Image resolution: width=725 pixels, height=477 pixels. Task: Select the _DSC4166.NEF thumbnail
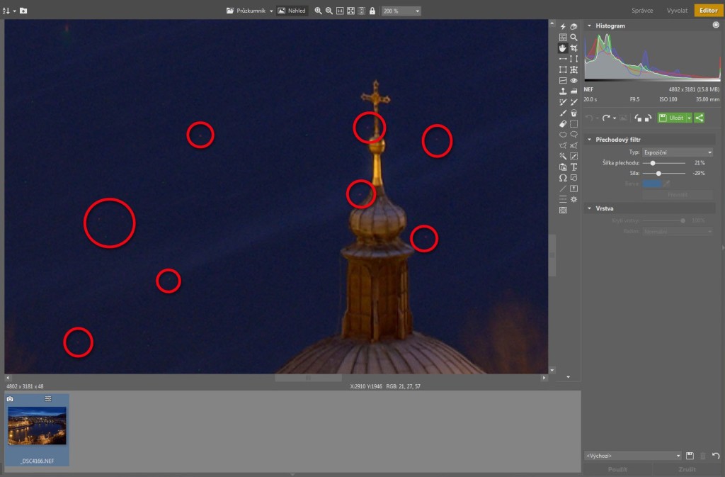tap(37, 430)
